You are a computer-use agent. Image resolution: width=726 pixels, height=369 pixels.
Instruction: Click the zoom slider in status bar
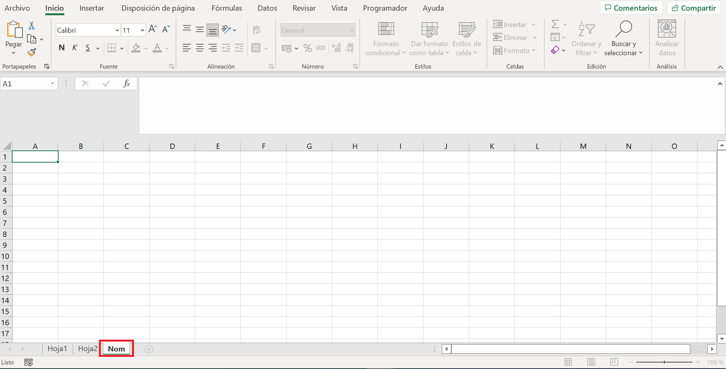[664, 362]
